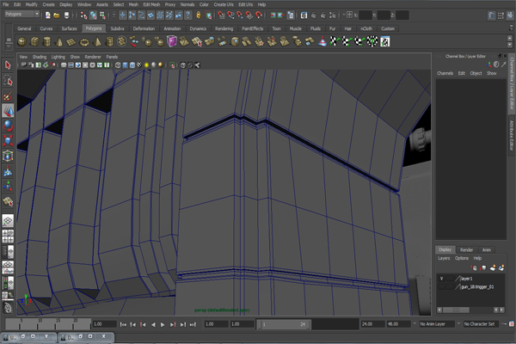Click the purple cube shelf icon

[x=172, y=41]
